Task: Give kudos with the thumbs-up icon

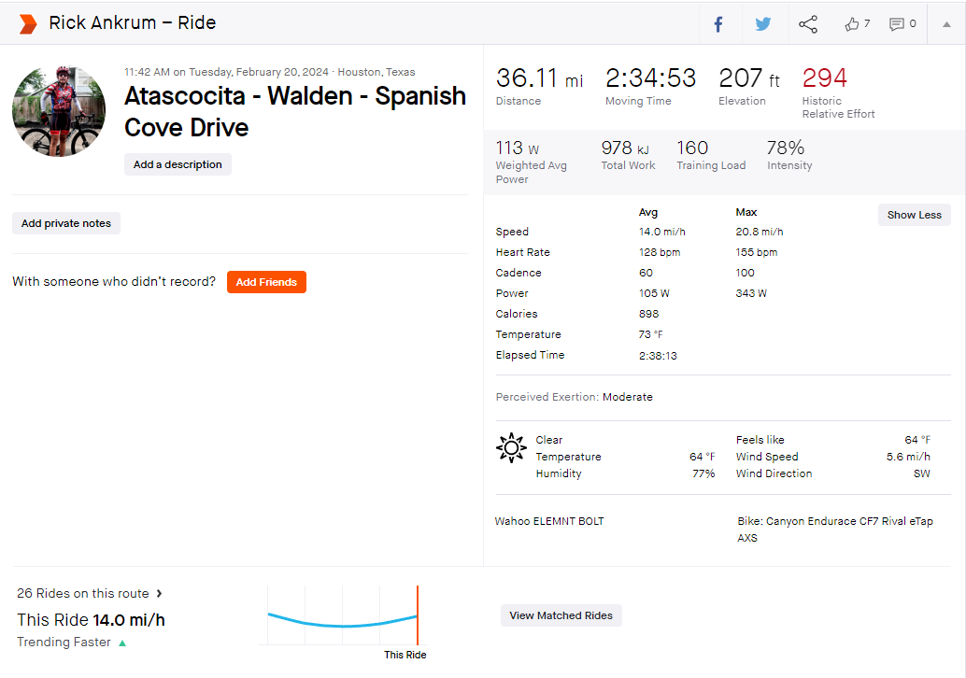Action: (852, 24)
